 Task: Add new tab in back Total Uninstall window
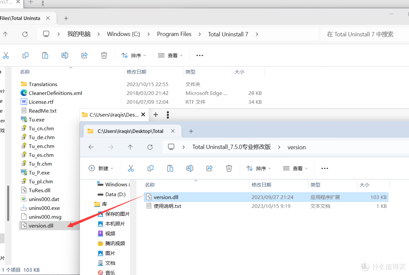click(66, 18)
